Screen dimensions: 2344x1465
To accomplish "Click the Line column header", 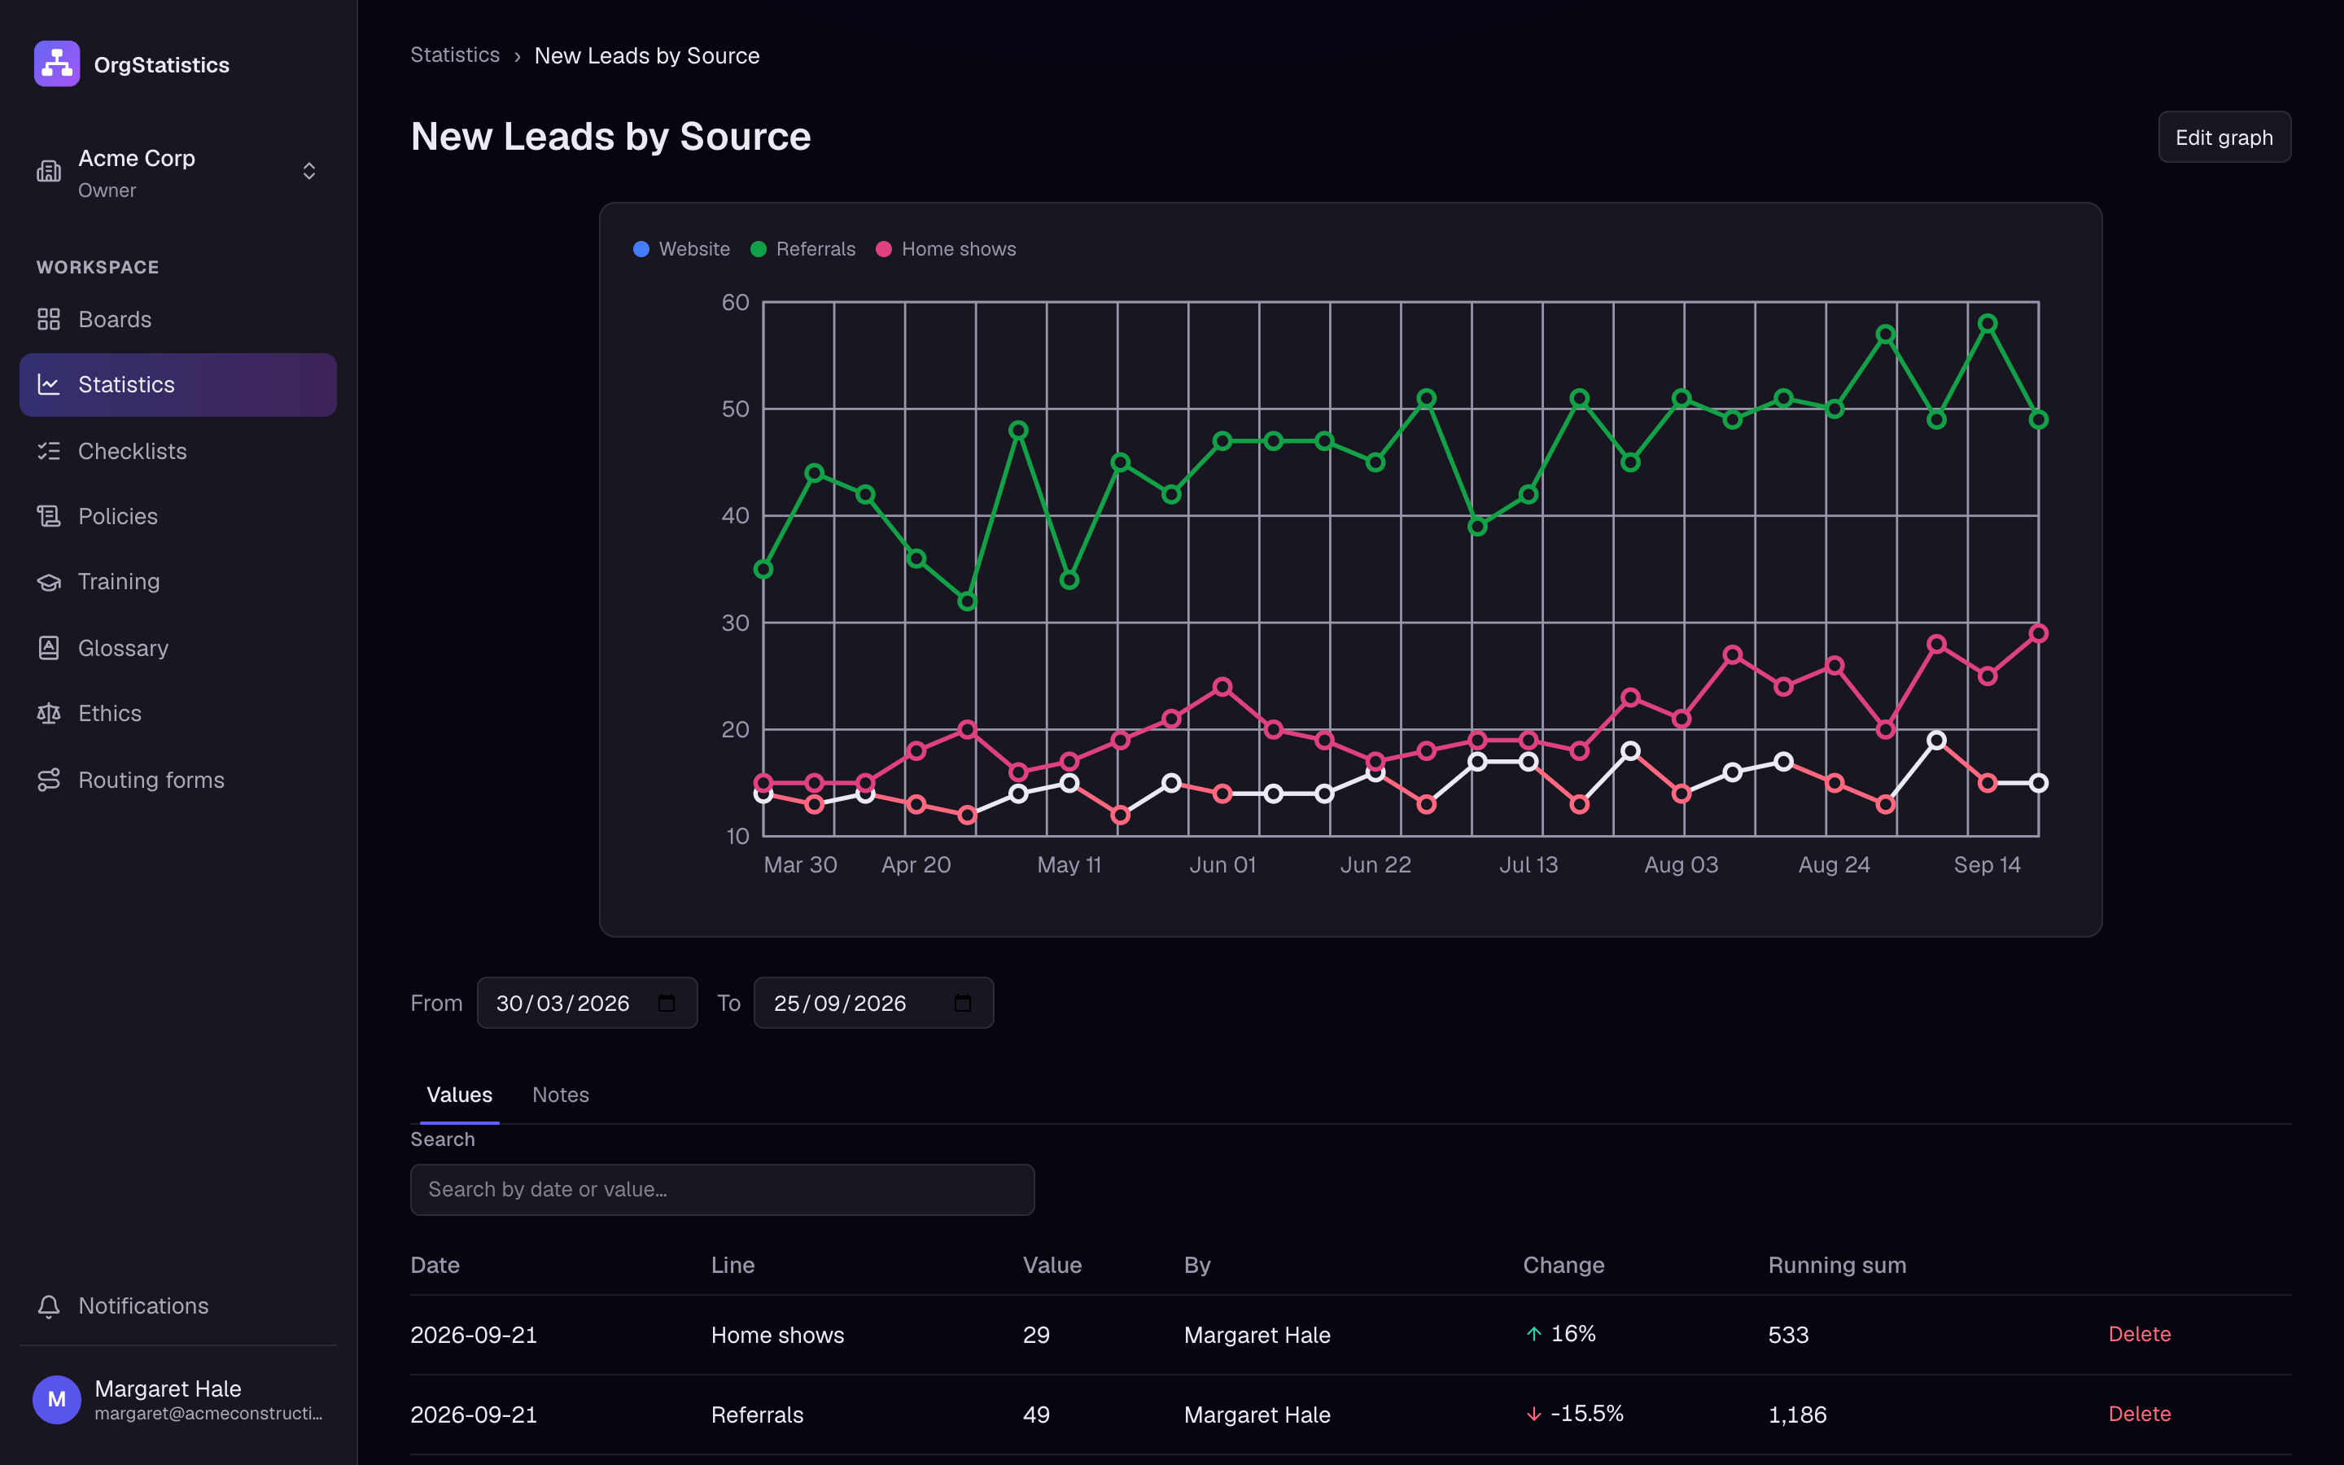I will 732,1265.
